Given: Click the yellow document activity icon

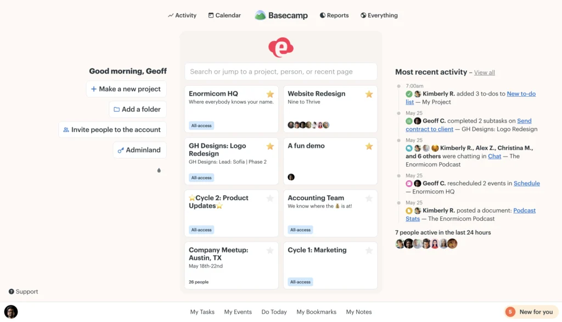Looking at the screenshot, I should [409, 210].
